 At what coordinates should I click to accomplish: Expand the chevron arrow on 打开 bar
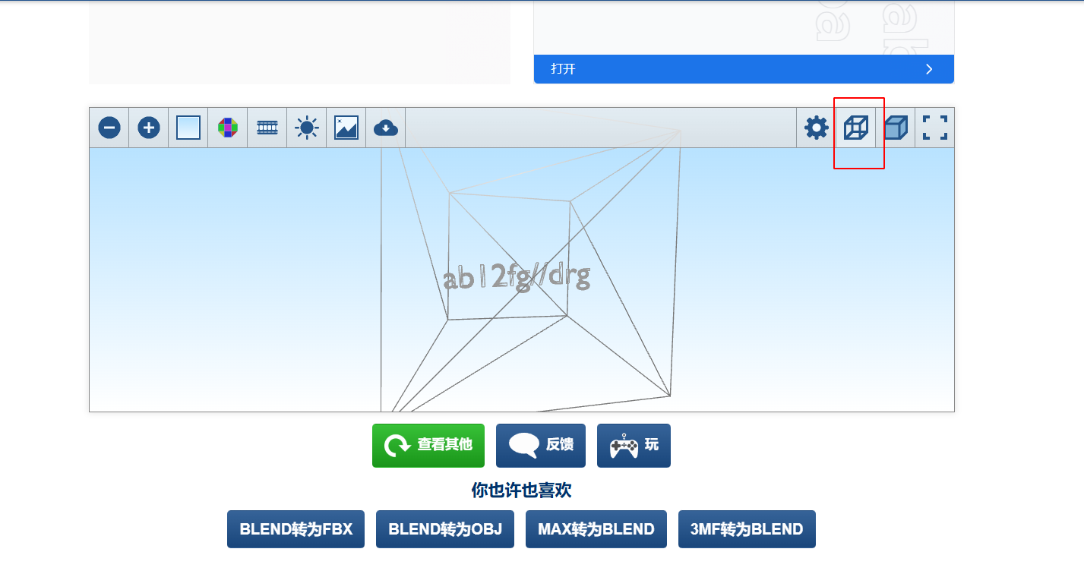click(x=929, y=69)
